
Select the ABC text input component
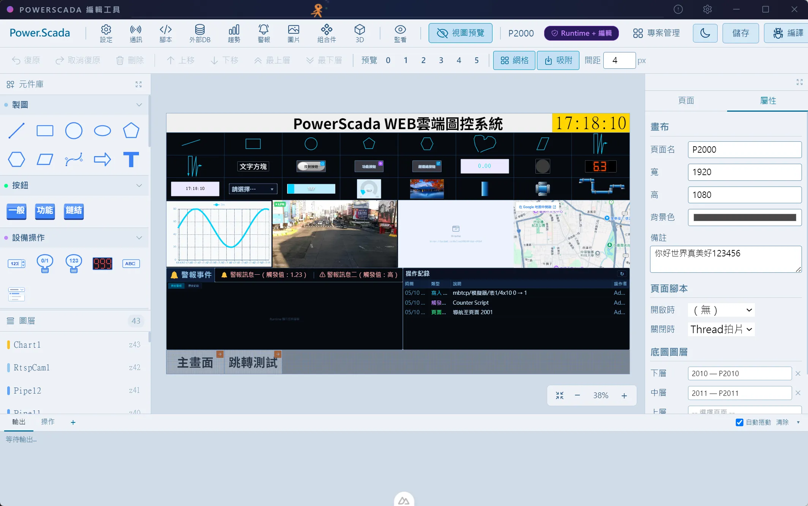[x=131, y=264]
